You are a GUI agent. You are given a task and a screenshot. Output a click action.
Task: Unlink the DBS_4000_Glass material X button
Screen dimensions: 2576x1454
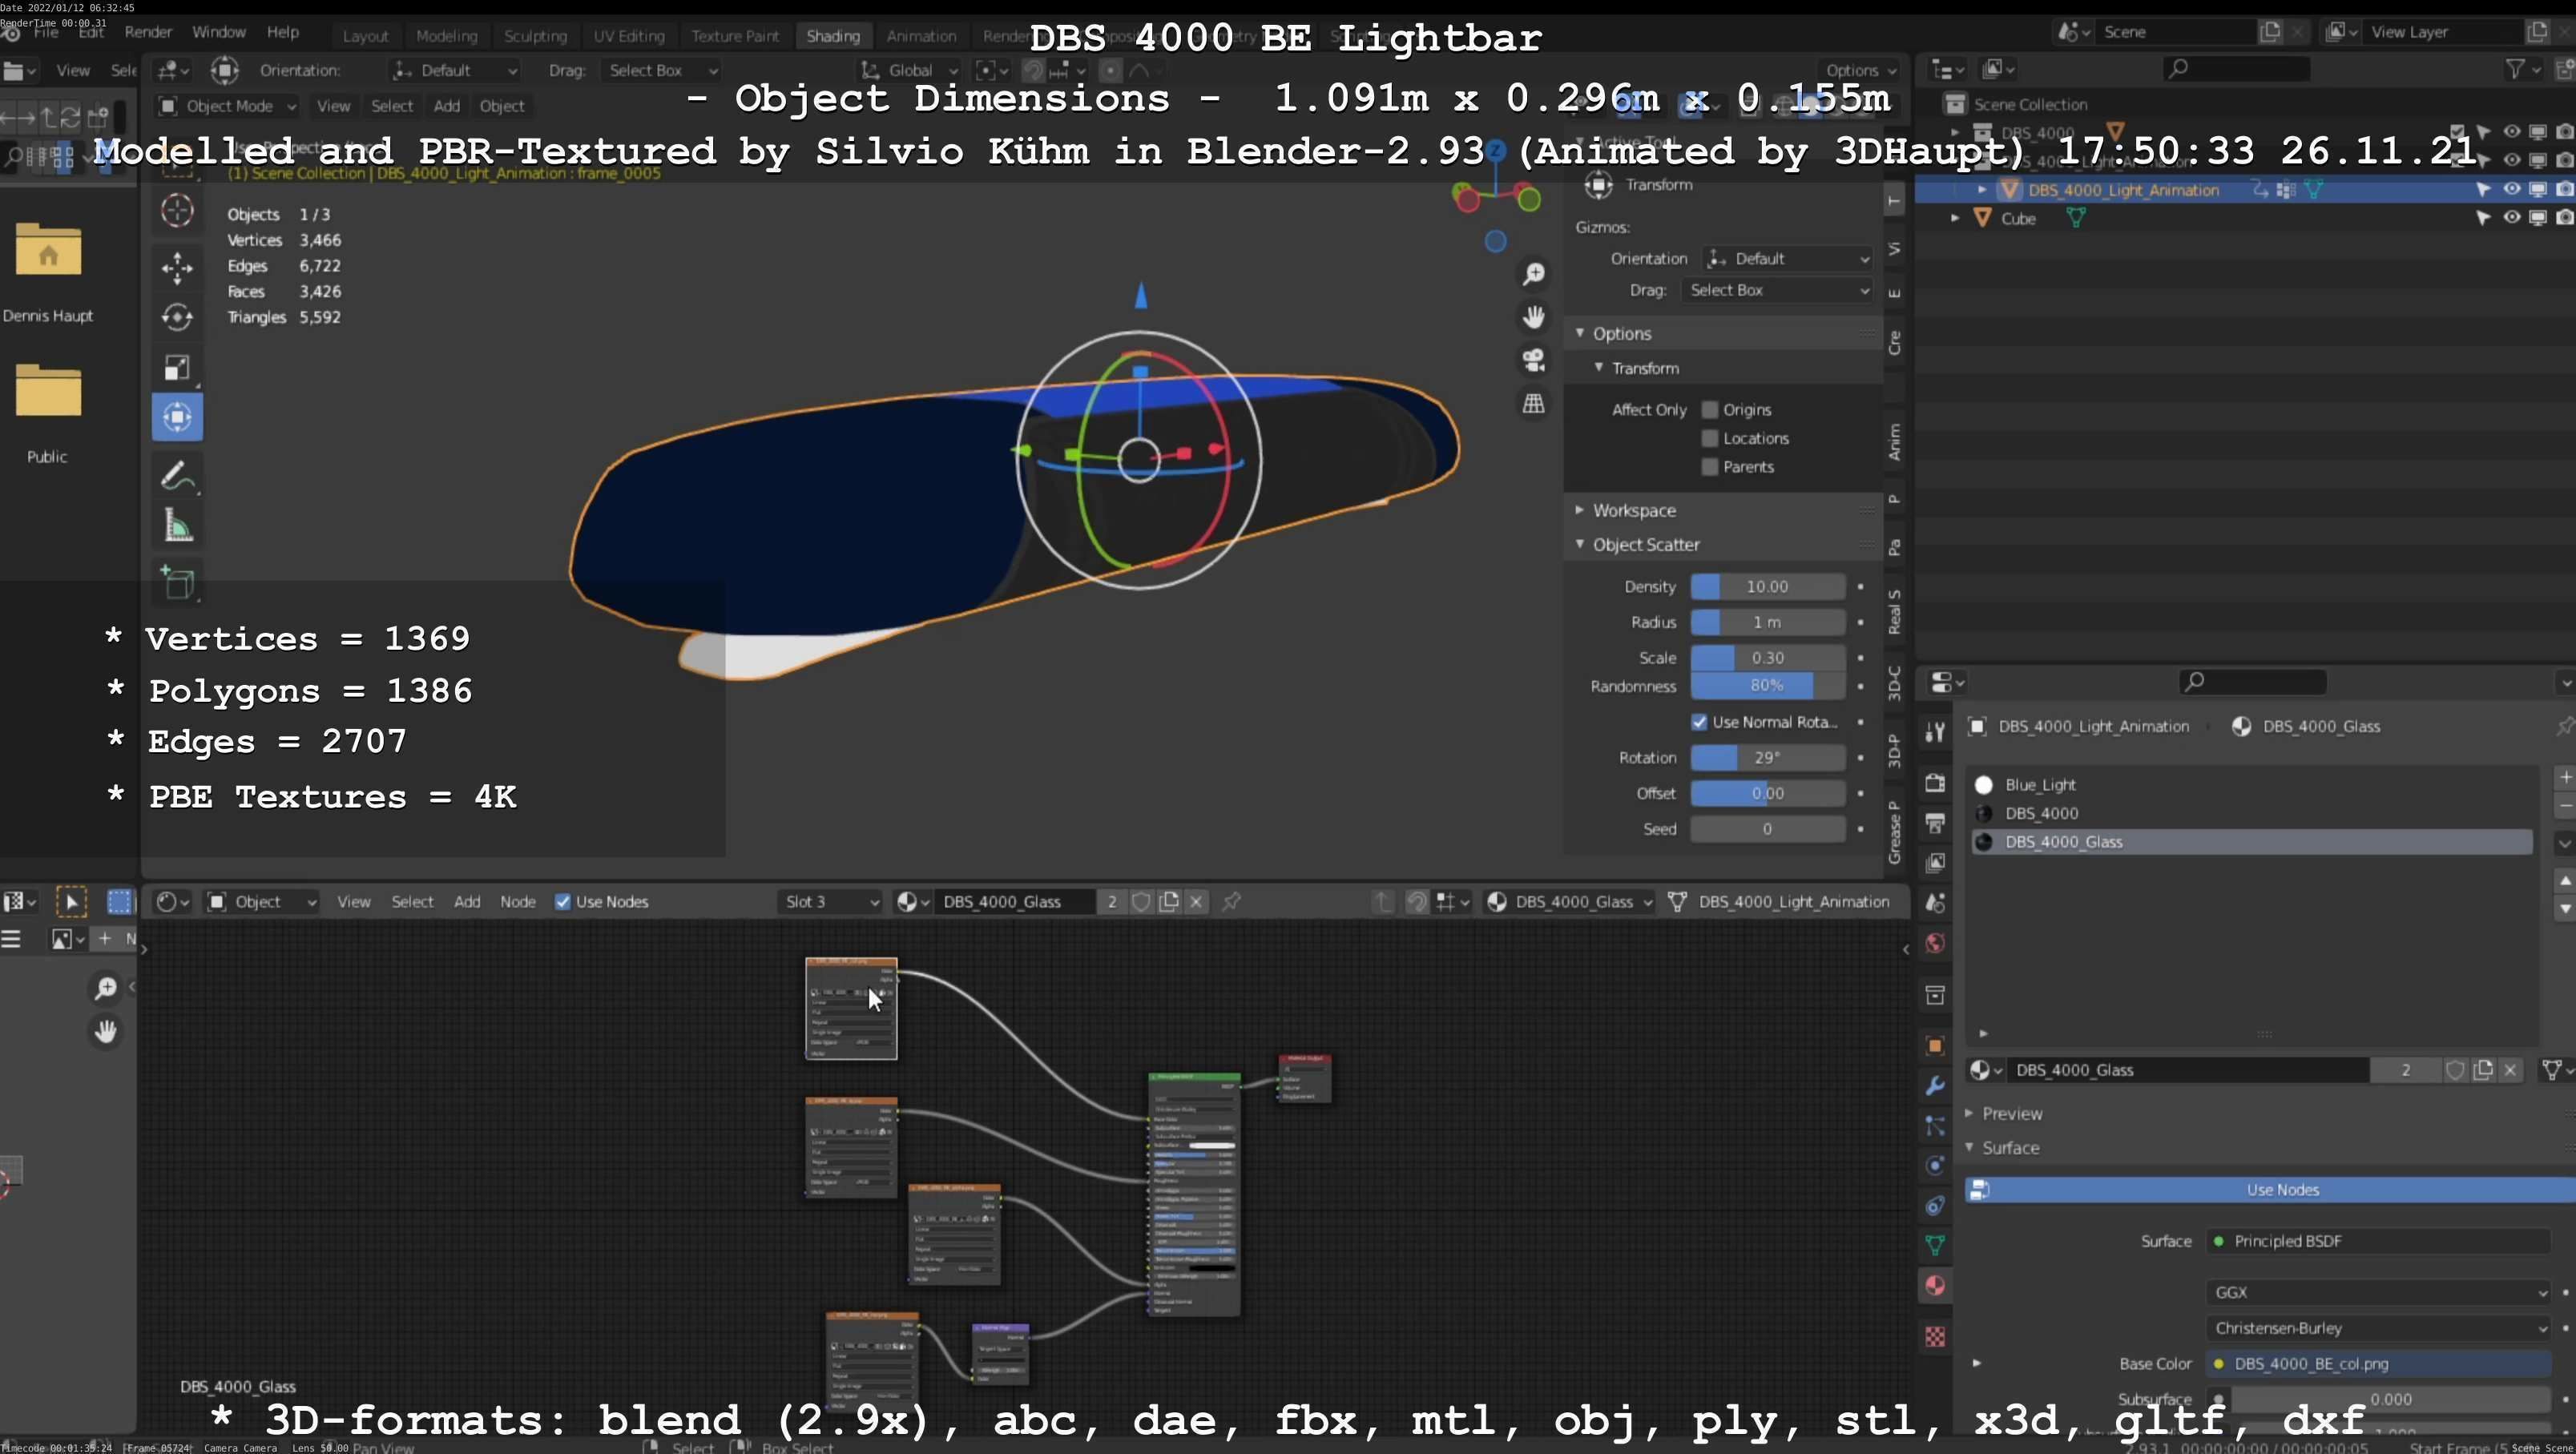pos(1196,902)
